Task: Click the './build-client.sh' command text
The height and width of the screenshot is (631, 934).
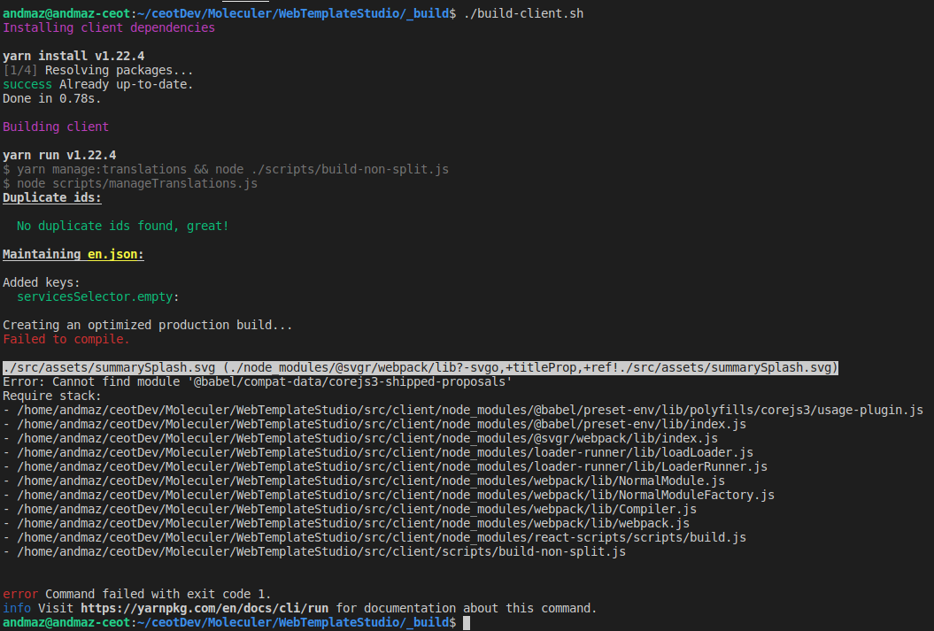Action: (523, 13)
